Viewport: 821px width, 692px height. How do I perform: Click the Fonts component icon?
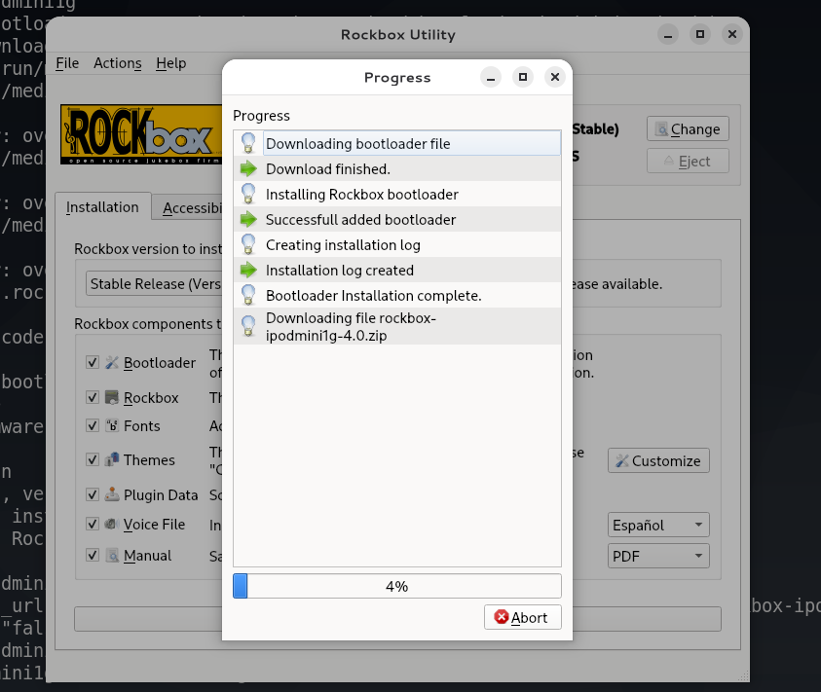(112, 426)
